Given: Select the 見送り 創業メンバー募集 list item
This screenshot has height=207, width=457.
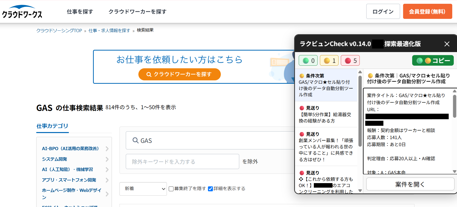Looking at the screenshot, I should 326,147.
